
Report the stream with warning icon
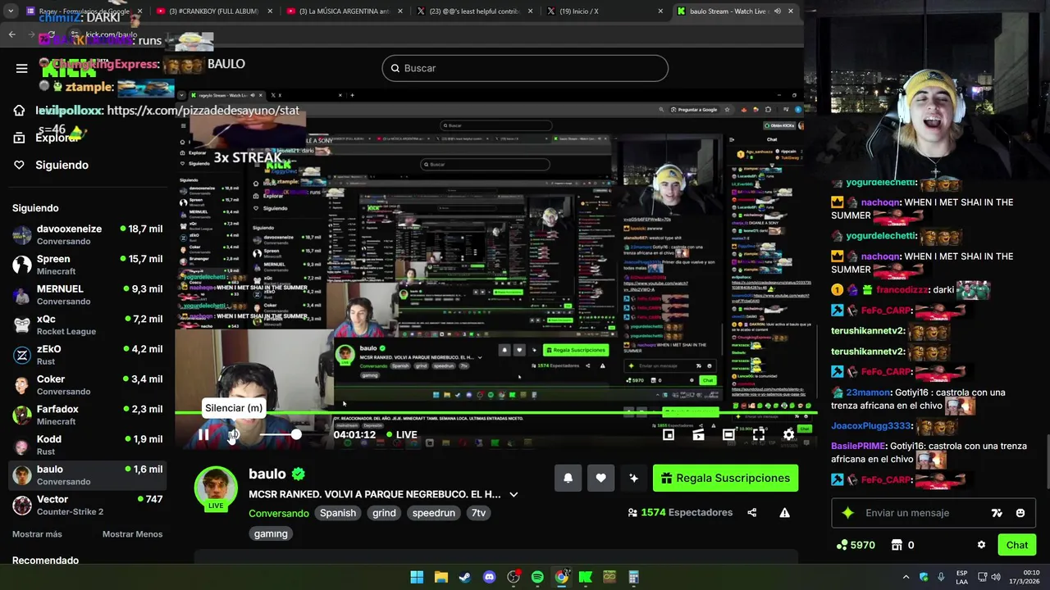pos(784,513)
